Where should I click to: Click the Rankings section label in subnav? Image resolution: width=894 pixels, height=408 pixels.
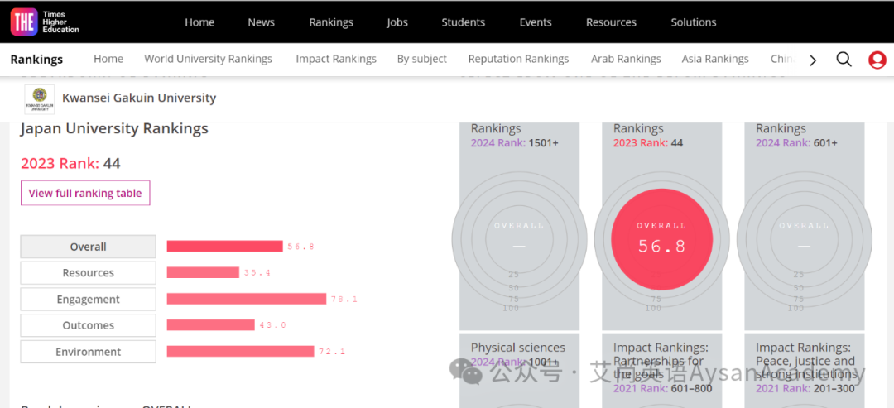point(36,60)
